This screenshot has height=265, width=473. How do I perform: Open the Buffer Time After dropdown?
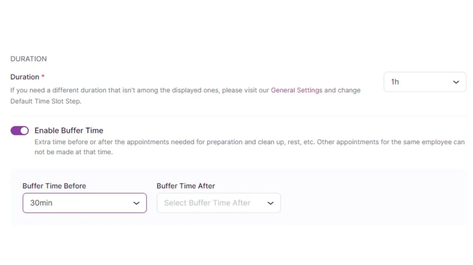218,203
